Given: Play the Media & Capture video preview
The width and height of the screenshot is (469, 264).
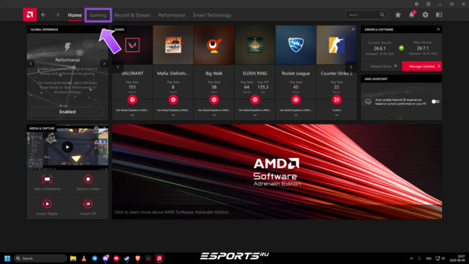Looking at the screenshot, I should pos(67,147).
